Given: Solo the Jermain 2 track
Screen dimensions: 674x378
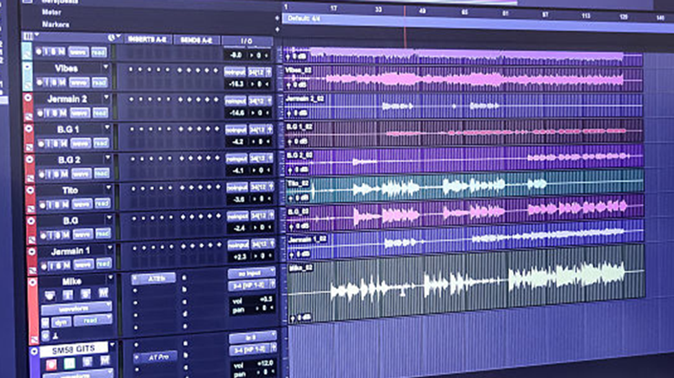Looking at the screenshot, I should pos(53,113).
